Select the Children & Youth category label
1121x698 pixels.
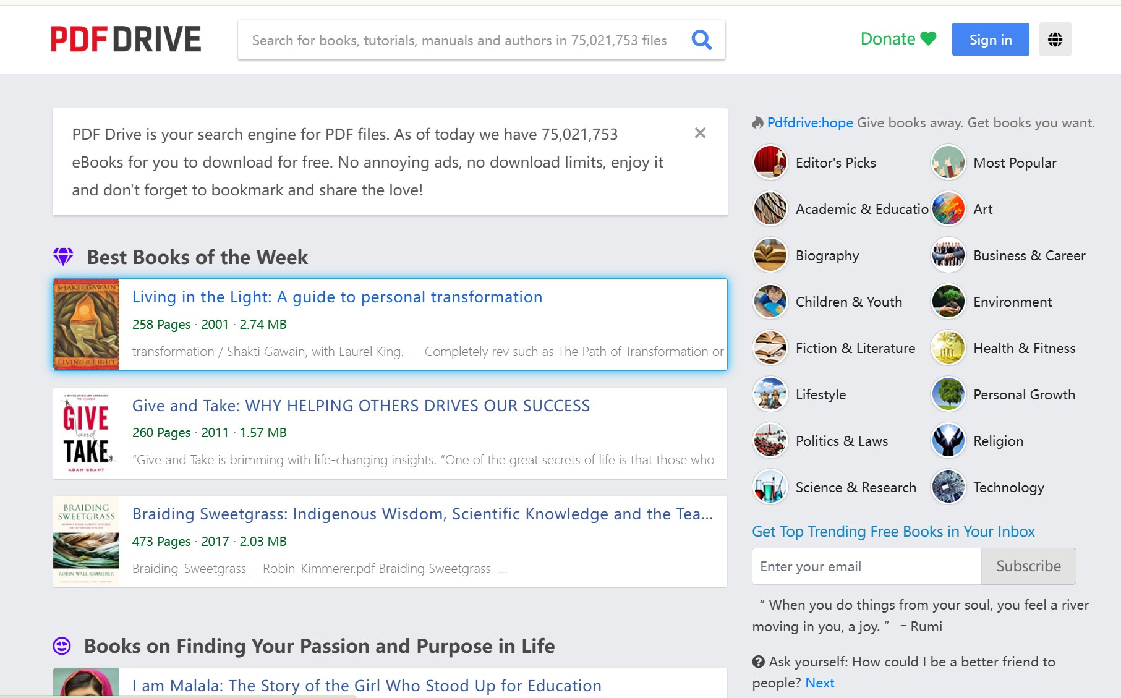[x=849, y=302]
